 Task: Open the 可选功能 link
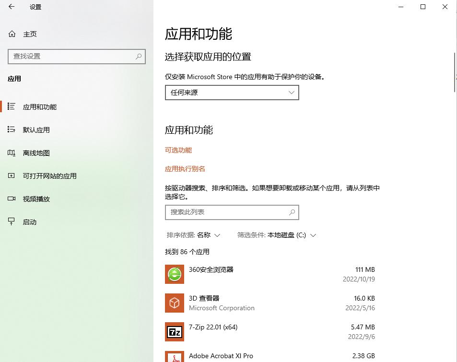click(178, 150)
